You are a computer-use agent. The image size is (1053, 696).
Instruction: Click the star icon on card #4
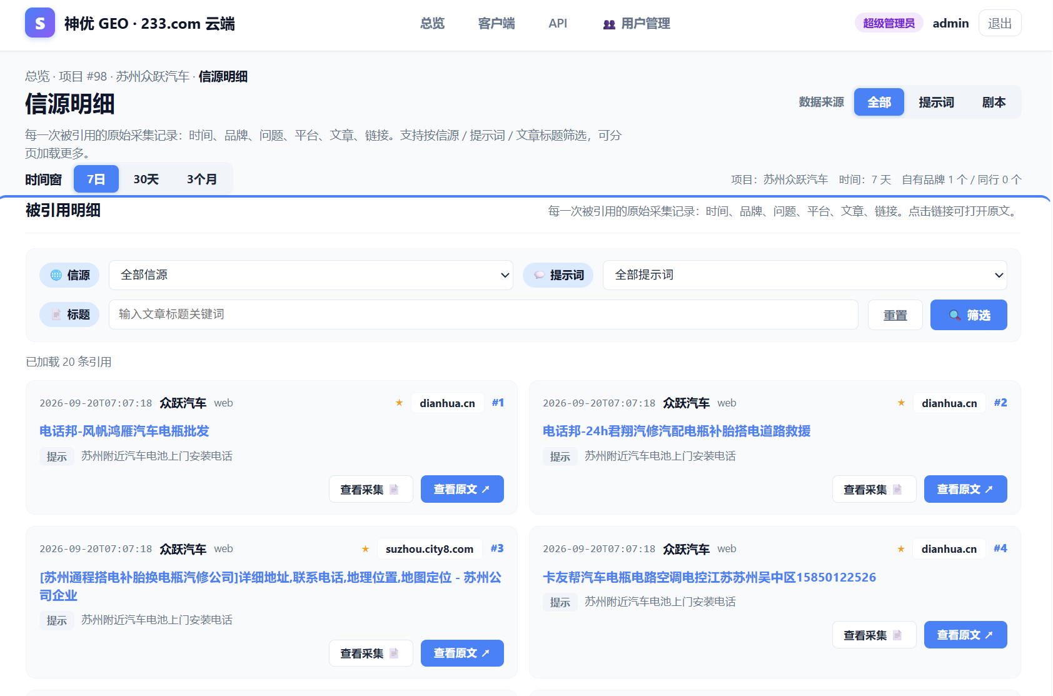[x=901, y=549]
